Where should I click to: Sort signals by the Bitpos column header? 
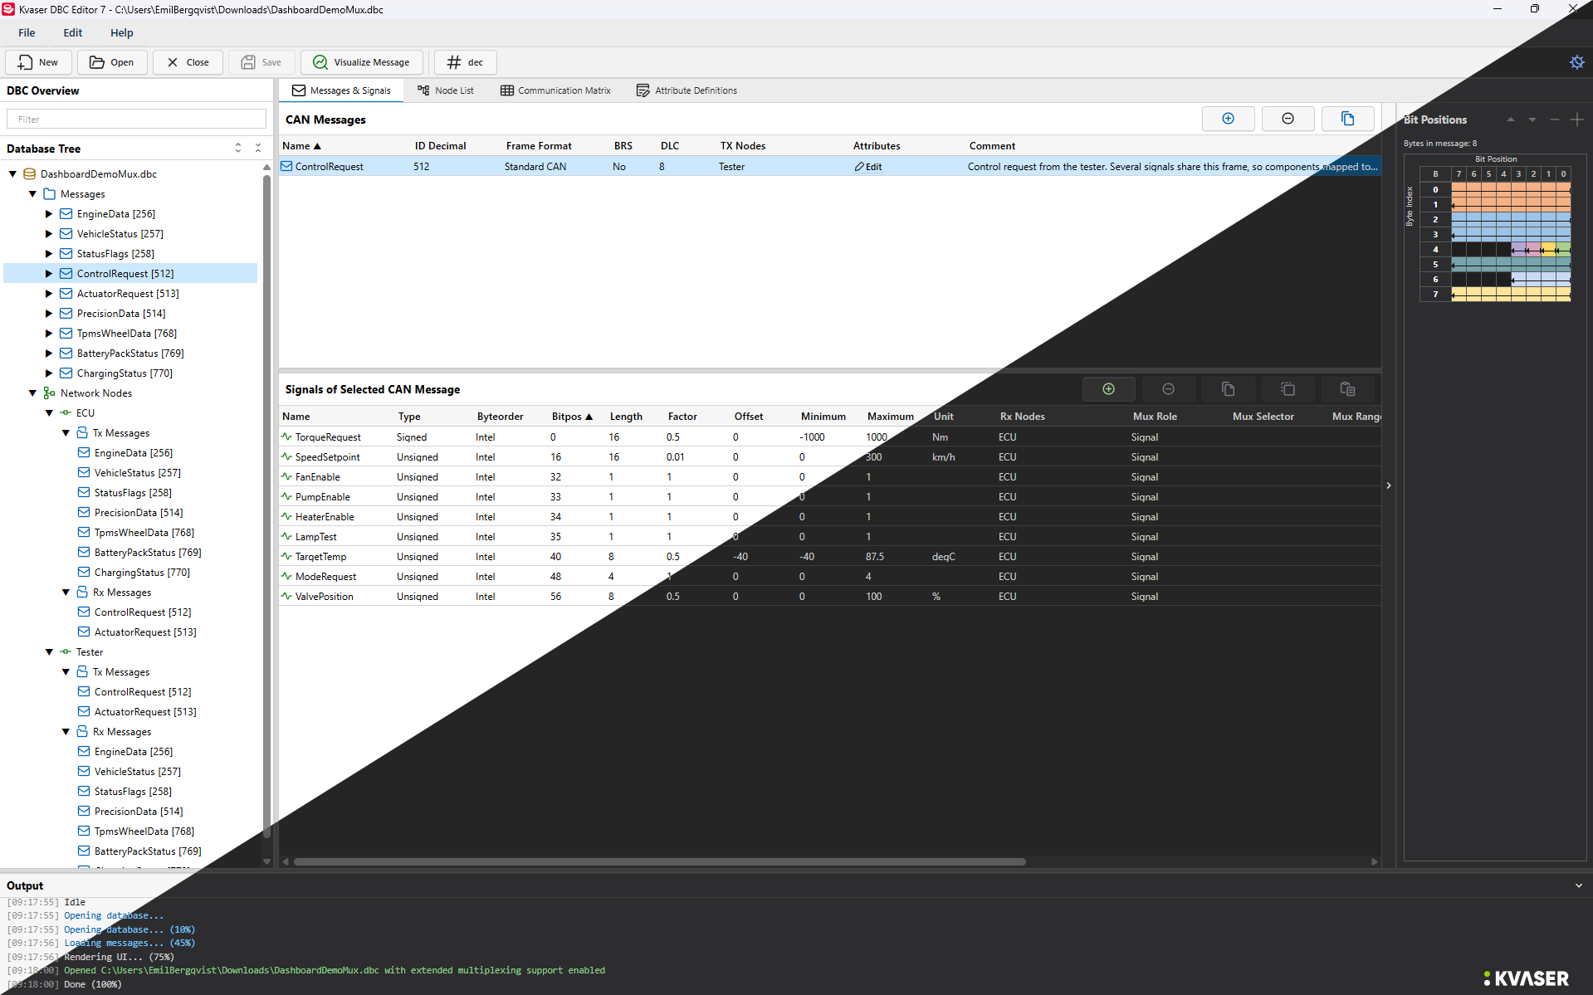572,417
